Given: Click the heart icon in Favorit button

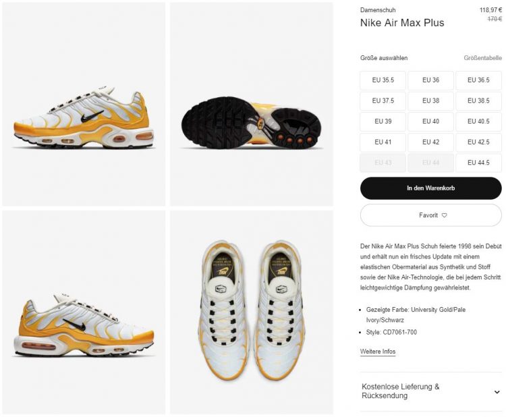Looking at the screenshot, I should click(445, 215).
